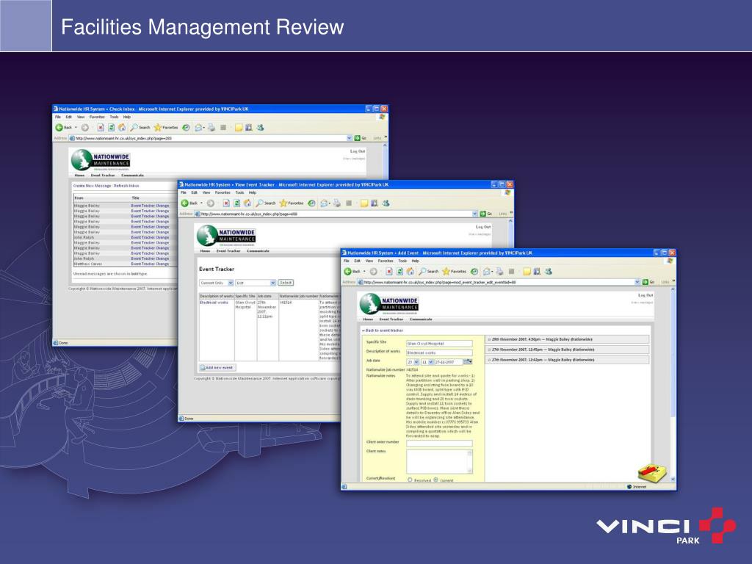Viewport: 752px width, 564px height.
Task: Select the Current radio button in Add Event
Action: click(x=436, y=480)
